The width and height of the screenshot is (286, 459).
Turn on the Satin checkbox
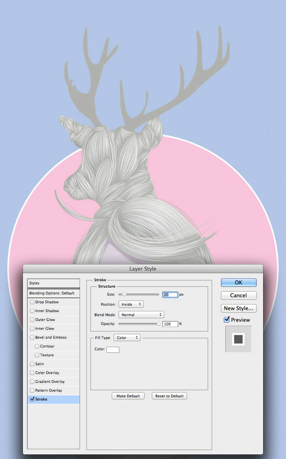(x=32, y=364)
